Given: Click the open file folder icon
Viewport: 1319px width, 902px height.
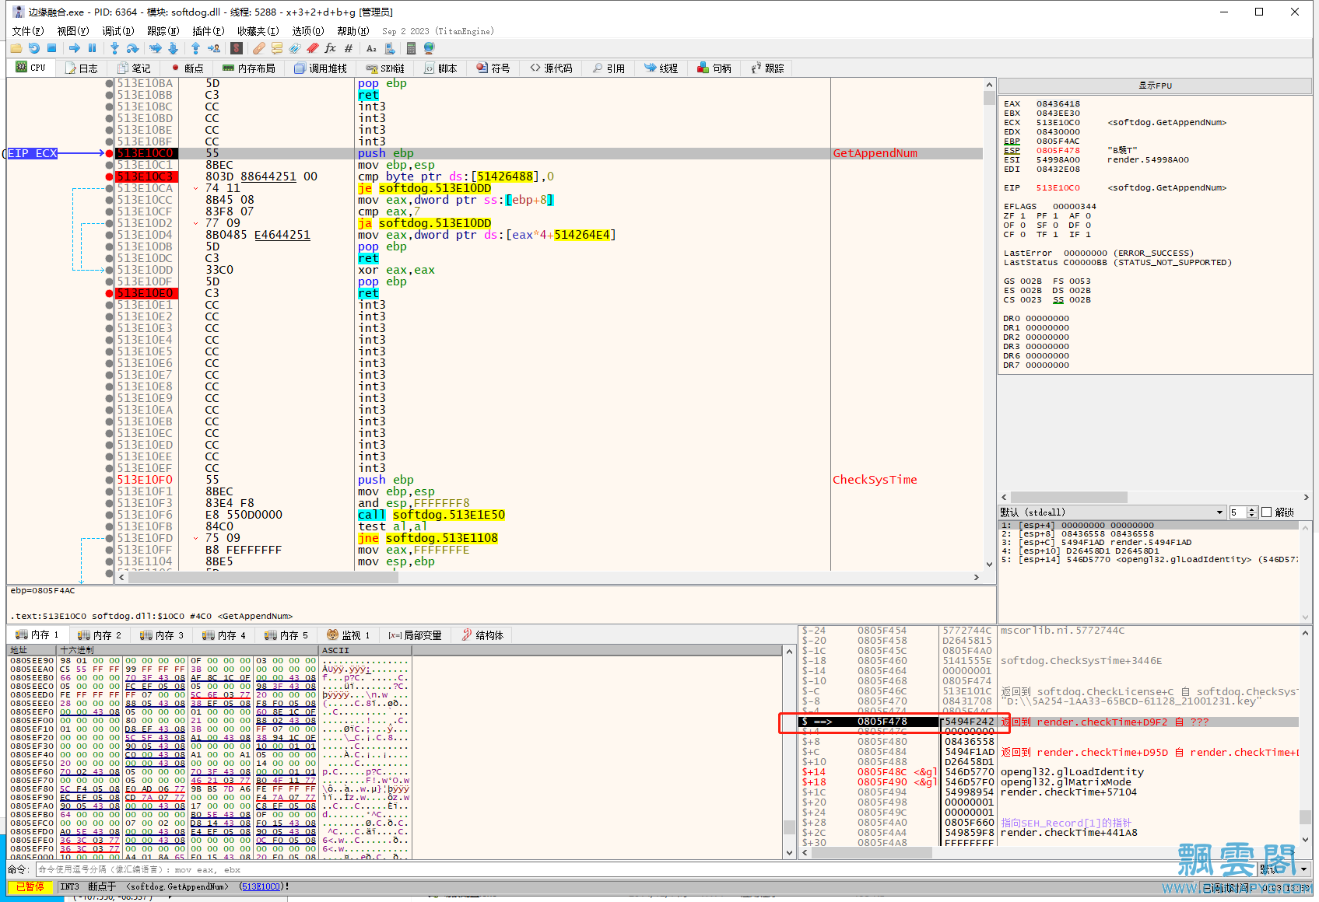Looking at the screenshot, I should coord(16,48).
